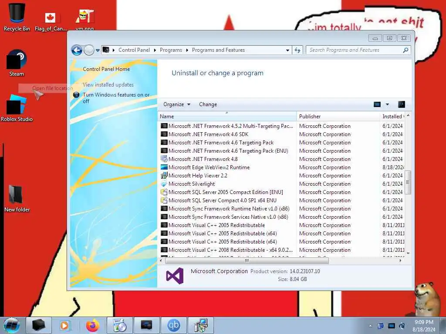The width and height of the screenshot is (446, 334).
Task: Click the vertical scrollbar thumb in program list
Action: (x=408, y=182)
